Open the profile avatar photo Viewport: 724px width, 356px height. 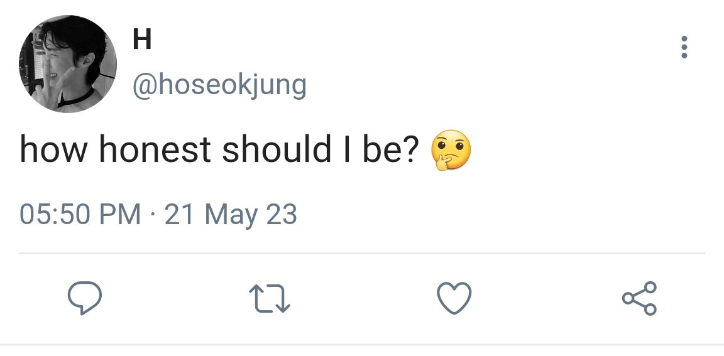click(68, 63)
